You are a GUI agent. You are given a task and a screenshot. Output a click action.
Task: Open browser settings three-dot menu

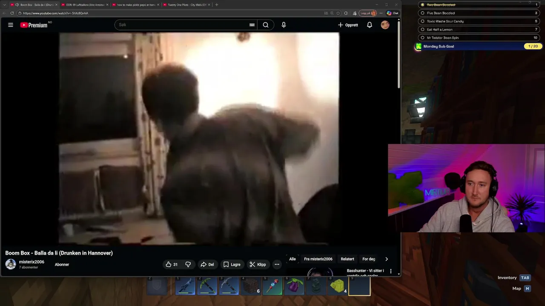tap(381, 13)
